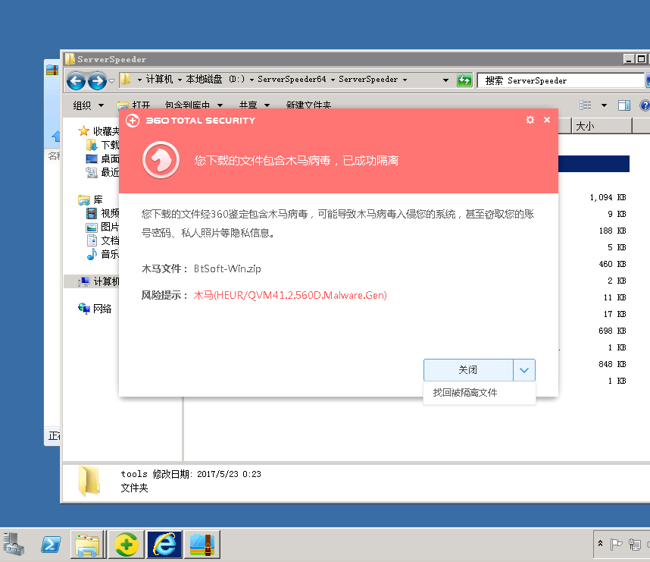The height and width of the screenshot is (562, 650).
Task: Click the address bar folder icon
Action: point(125,80)
